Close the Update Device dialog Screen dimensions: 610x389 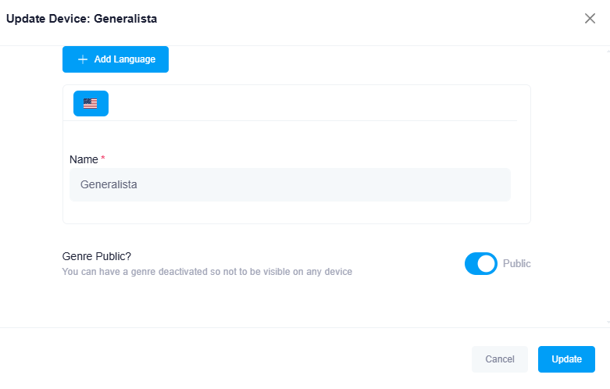pyautogui.click(x=590, y=19)
